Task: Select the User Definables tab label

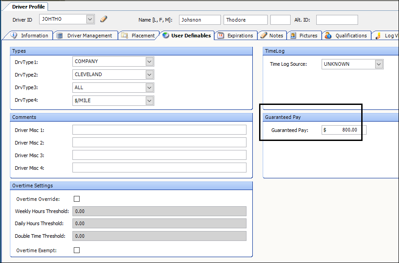Action: click(x=191, y=36)
